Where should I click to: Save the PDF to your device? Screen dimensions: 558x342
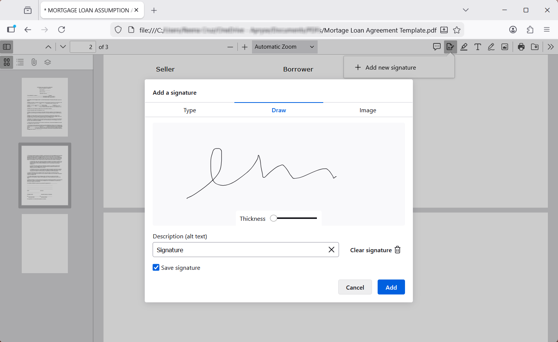click(x=535, y=47)
